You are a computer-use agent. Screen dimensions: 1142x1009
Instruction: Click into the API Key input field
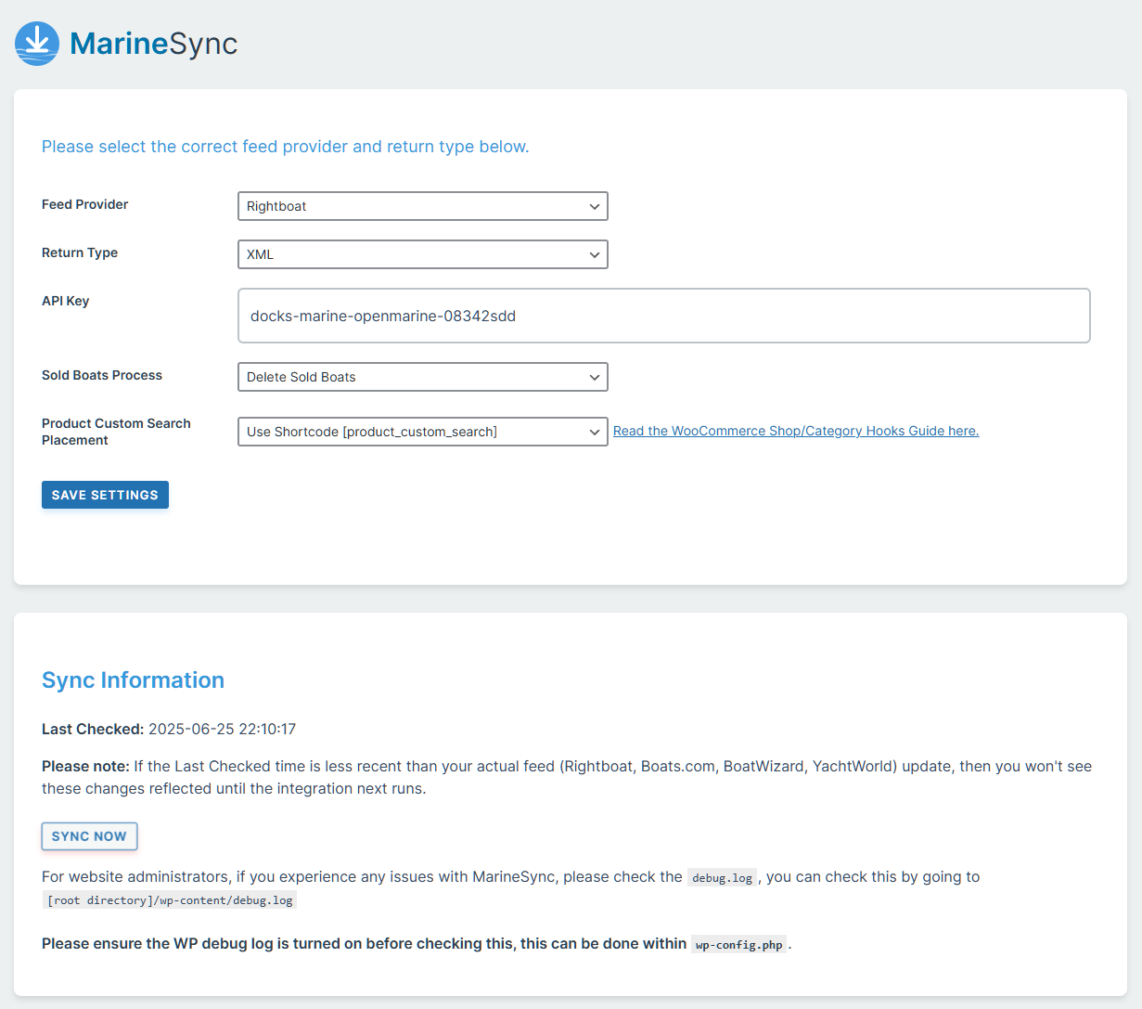click(x=664, y=316)
